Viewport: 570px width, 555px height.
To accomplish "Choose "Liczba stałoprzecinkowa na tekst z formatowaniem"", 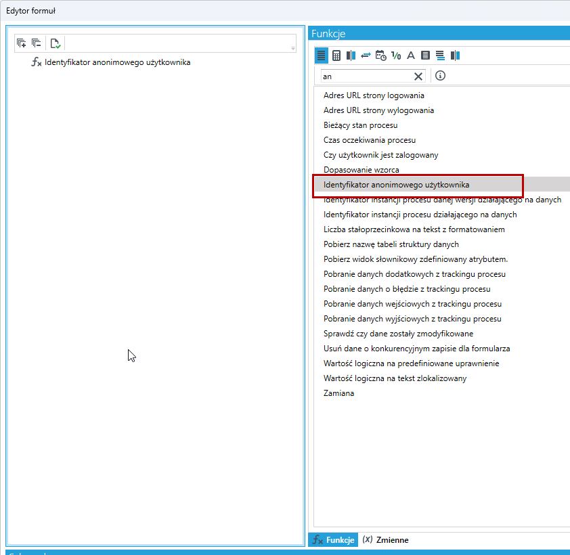I will [414, 229].
